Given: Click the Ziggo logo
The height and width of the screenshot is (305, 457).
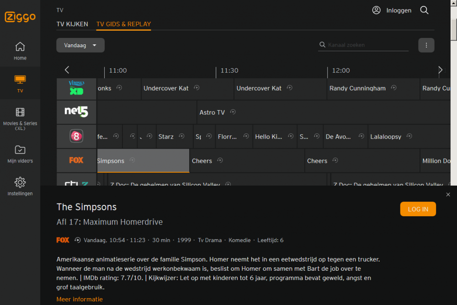Looking at the screenshot, I should pos(20,16).
